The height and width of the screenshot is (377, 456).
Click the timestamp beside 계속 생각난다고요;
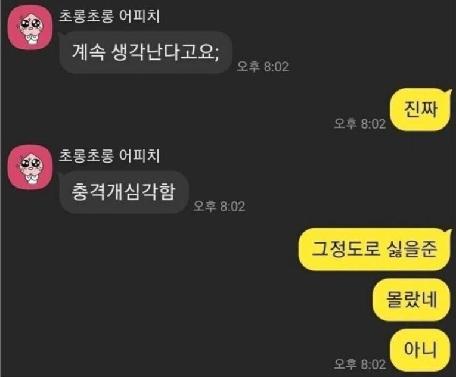(263, 67)
